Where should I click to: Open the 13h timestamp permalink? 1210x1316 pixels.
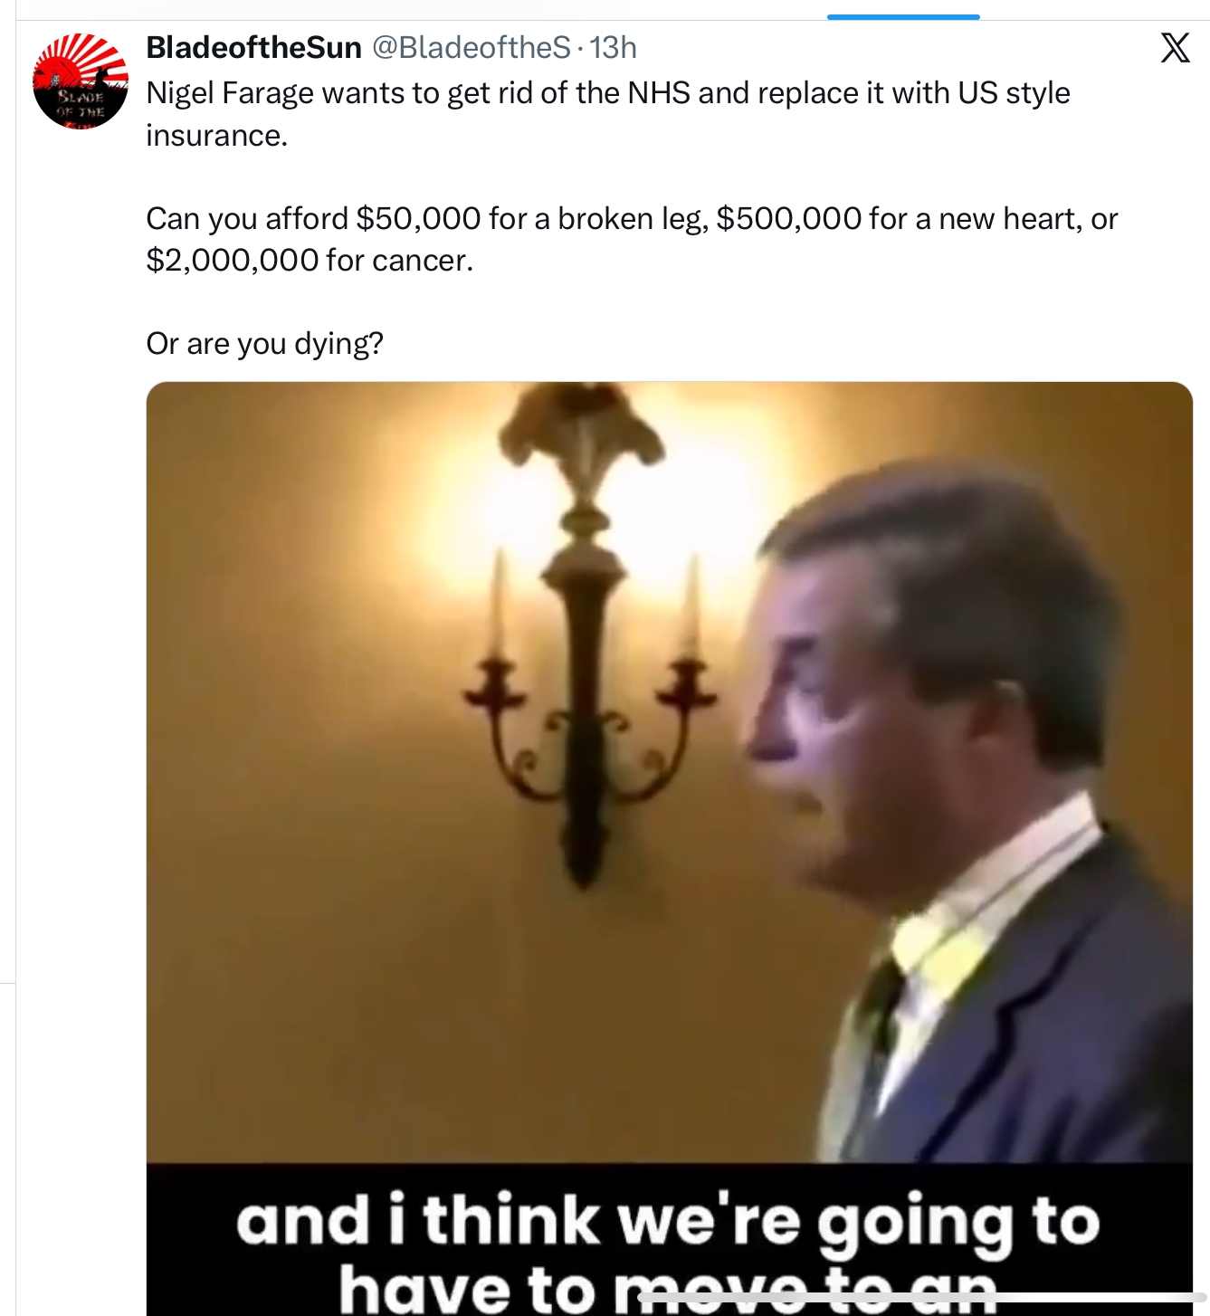[614, 48]
